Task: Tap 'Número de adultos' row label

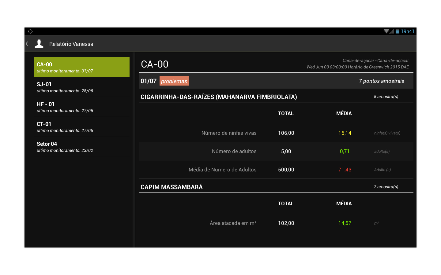Action: pos(234,151)
